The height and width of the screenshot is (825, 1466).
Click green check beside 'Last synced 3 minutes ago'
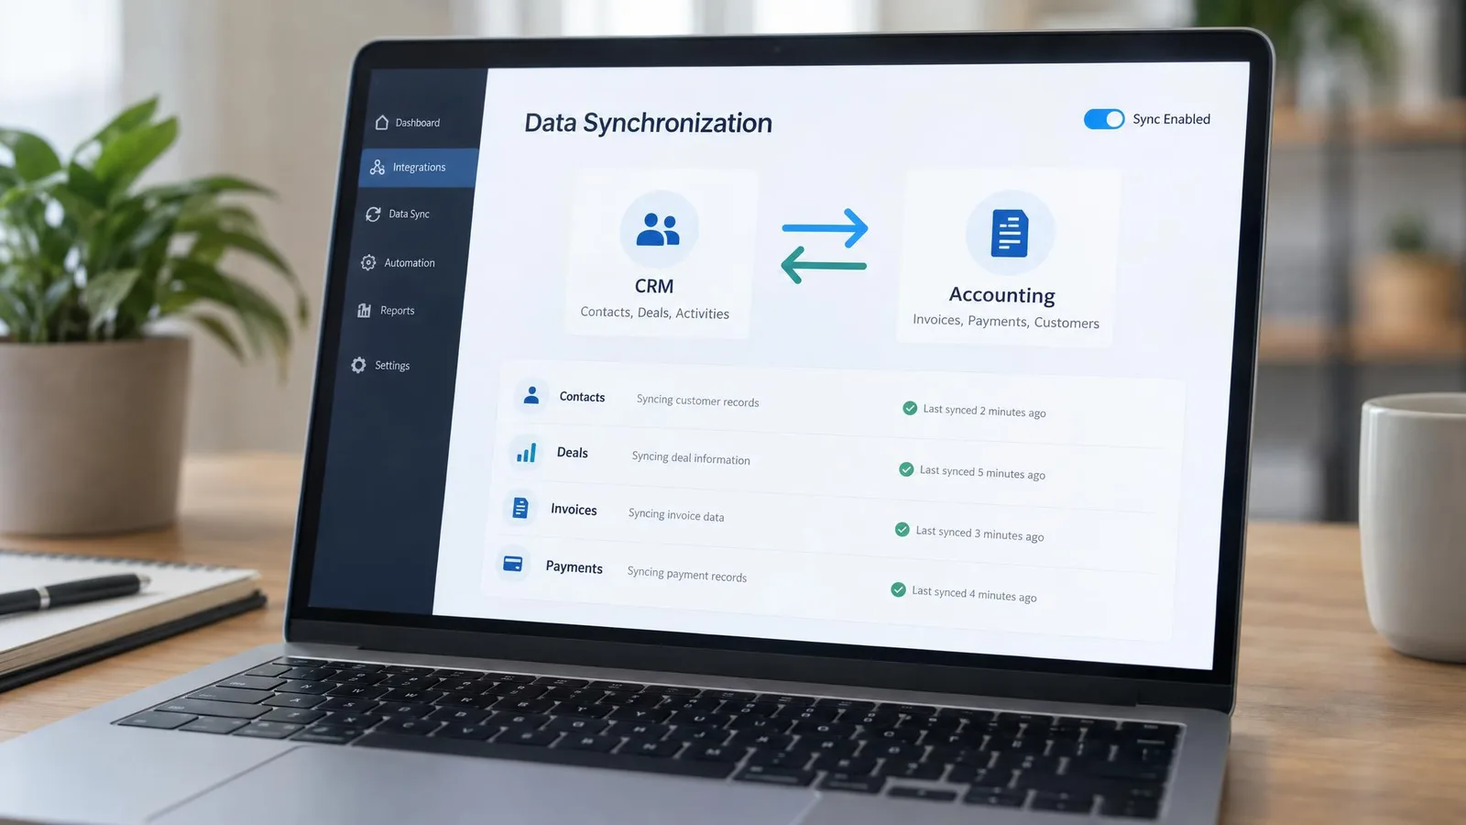(903, 530)
